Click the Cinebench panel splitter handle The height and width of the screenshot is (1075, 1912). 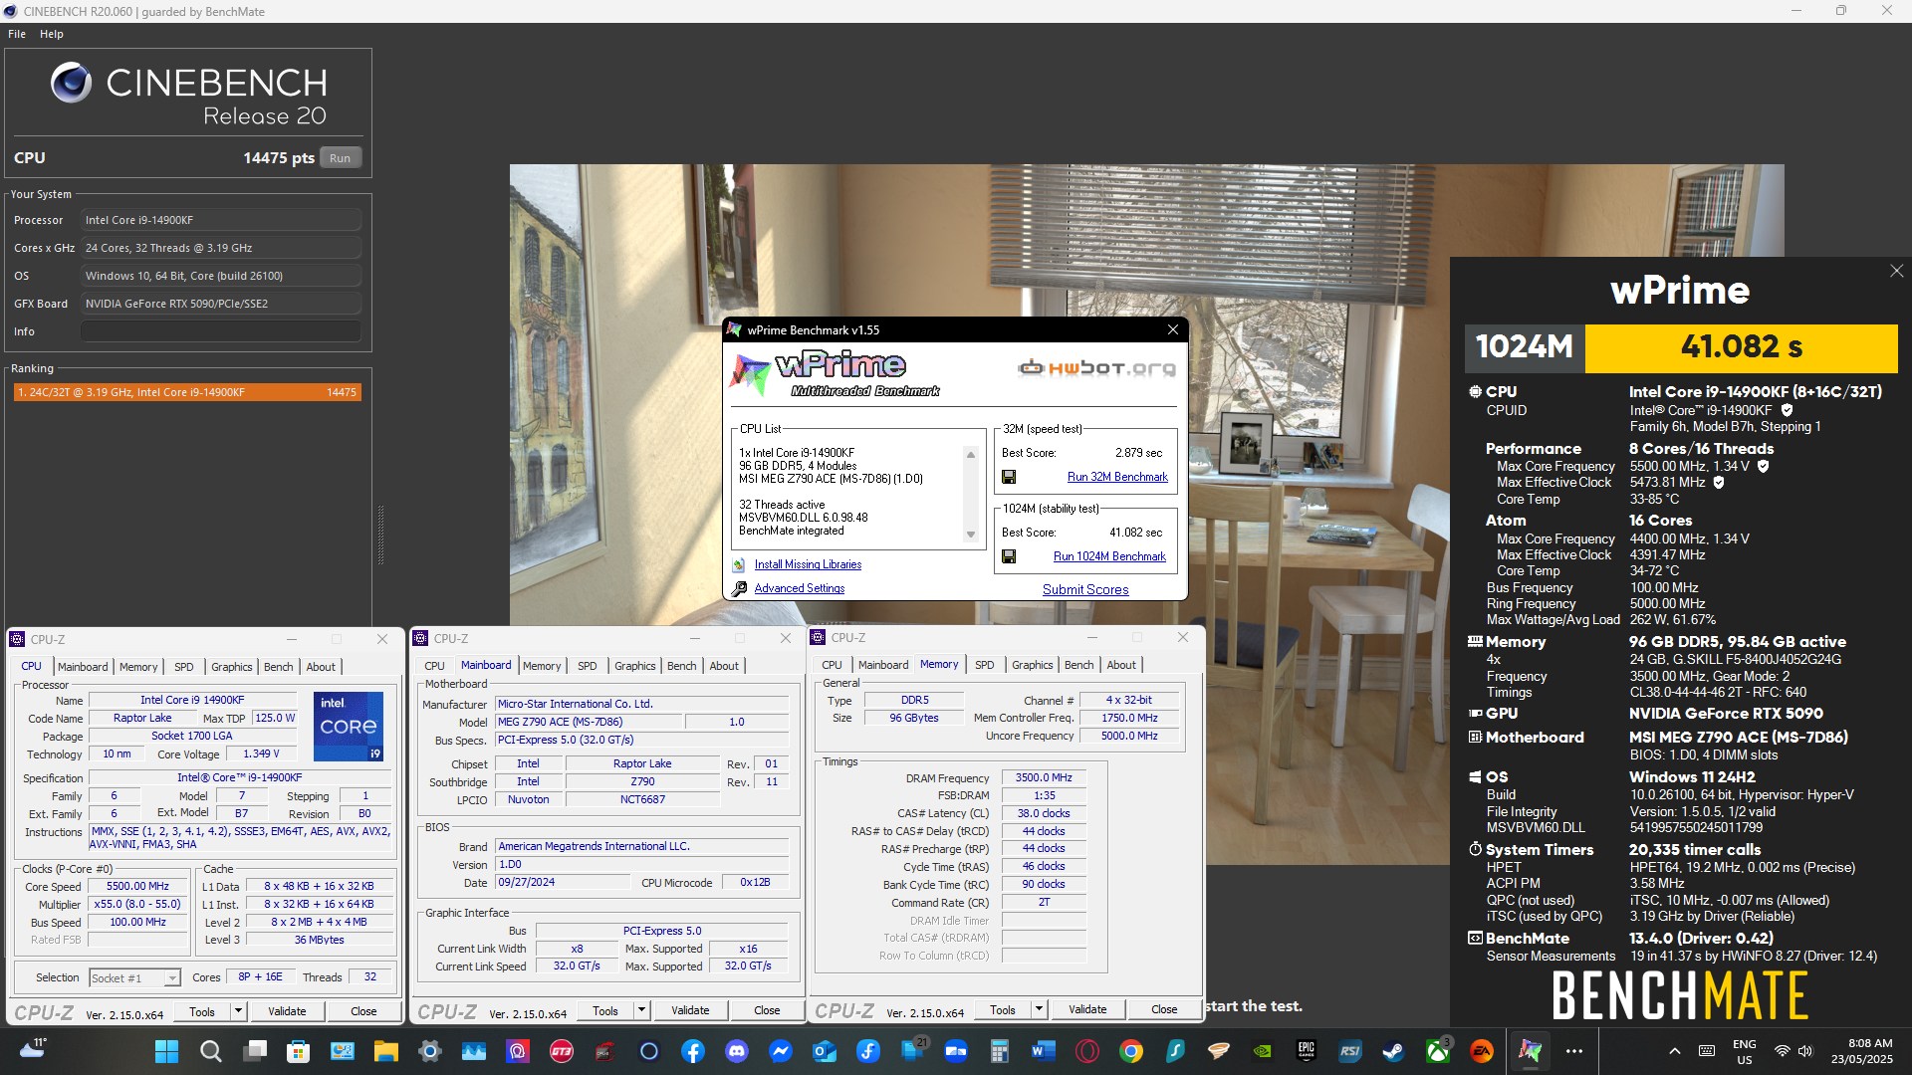click(x=379, y=536)
